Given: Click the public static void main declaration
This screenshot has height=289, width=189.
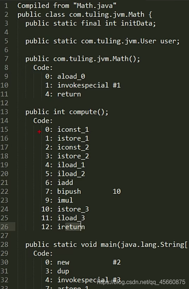Looking at the screenshot, I should click(x=107, y=245).
